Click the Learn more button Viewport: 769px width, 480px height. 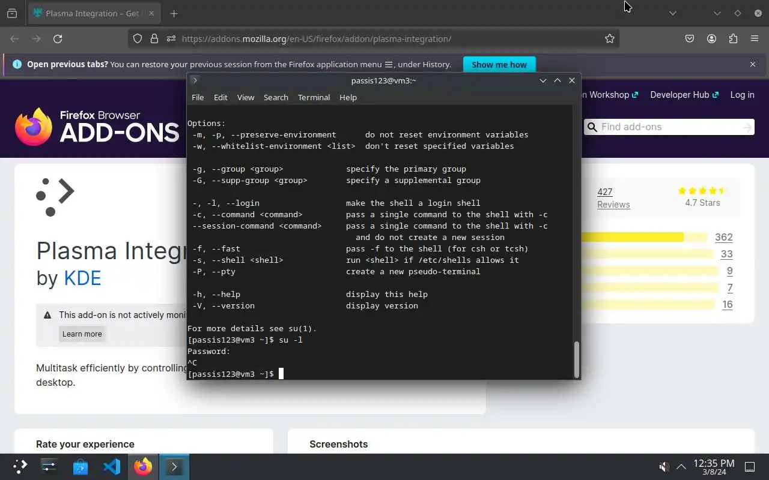click(x=82, y=334)
